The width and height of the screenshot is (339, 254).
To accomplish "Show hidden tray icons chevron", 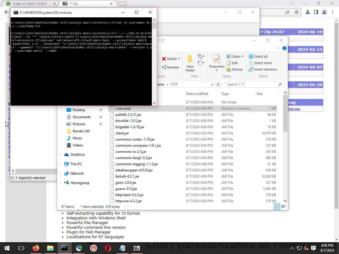I will pos(292,248).
